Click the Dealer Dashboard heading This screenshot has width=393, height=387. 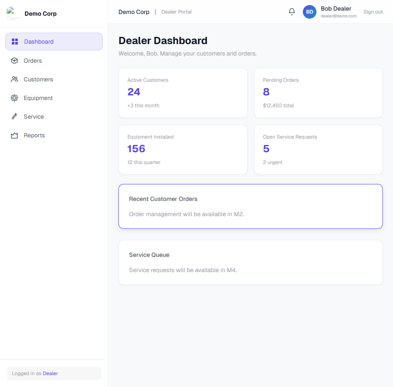pos(163,41)
